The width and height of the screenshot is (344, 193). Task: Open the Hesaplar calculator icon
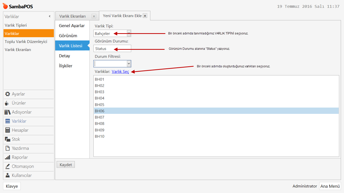point(8,130)
